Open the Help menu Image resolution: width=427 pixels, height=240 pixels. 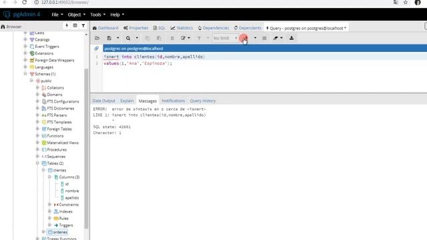117,15
